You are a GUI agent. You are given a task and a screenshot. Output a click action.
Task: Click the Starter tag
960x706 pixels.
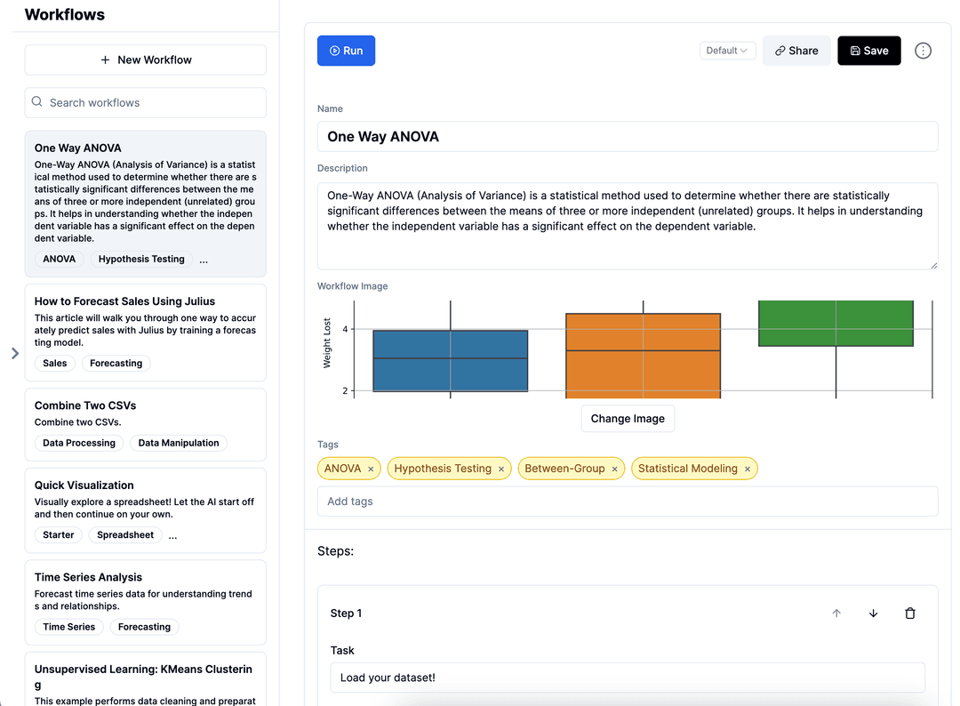click(x=59, y=534)
